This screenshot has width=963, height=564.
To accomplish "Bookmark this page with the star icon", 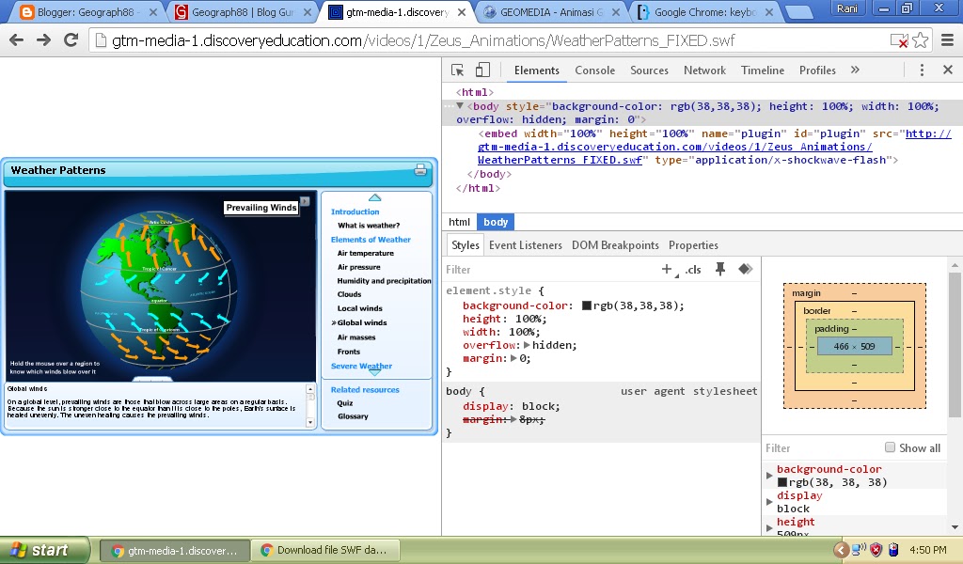I will [x=920, y=40].
